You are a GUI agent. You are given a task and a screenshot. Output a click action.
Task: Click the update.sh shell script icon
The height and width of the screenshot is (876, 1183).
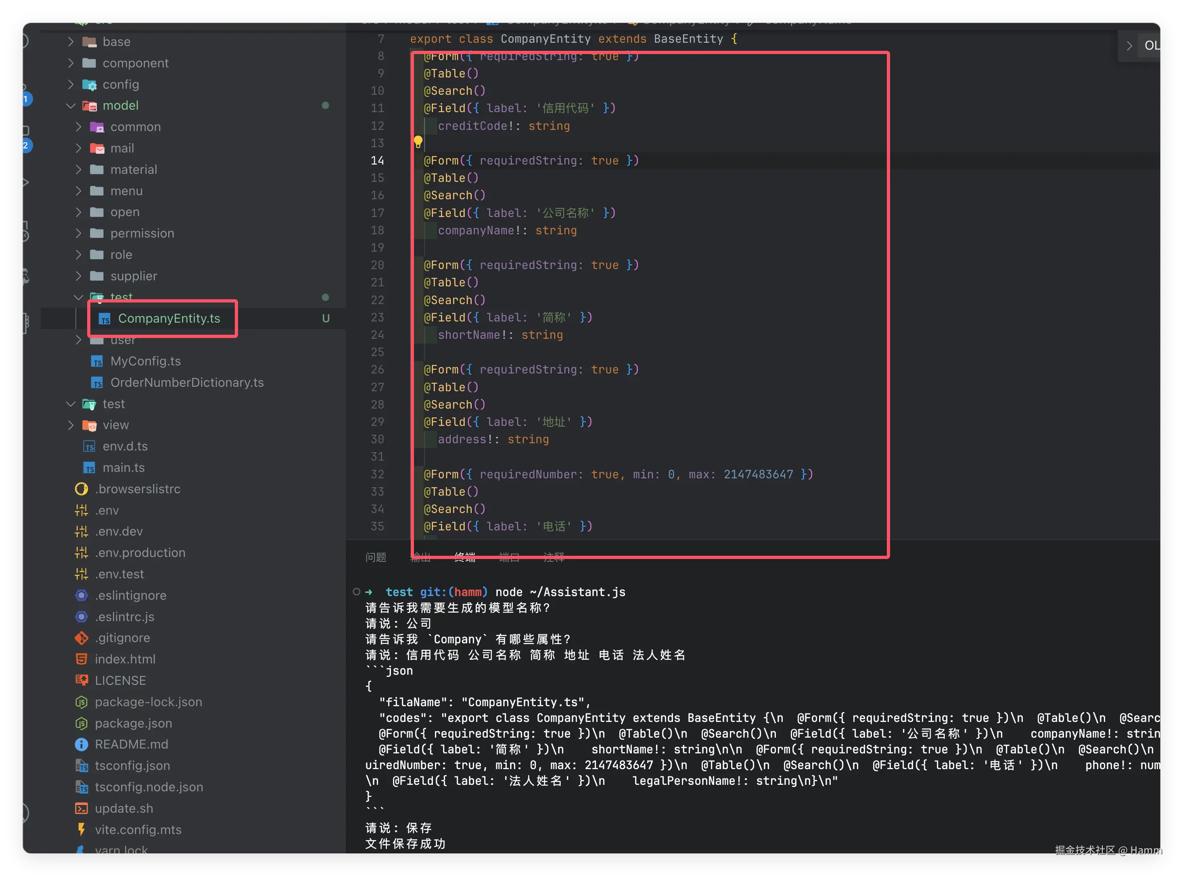(81, 808)
